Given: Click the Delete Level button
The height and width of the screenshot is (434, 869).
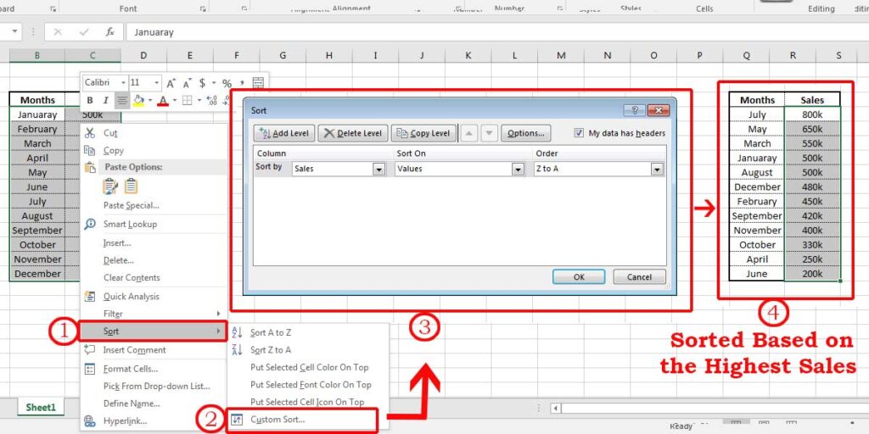Looking at the screenshot, I should (x=352, y=133).
